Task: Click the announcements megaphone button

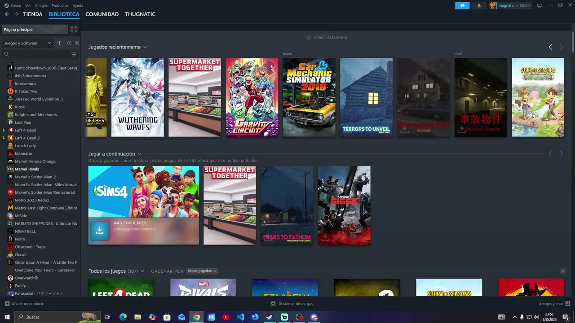Action: (462, 5)
